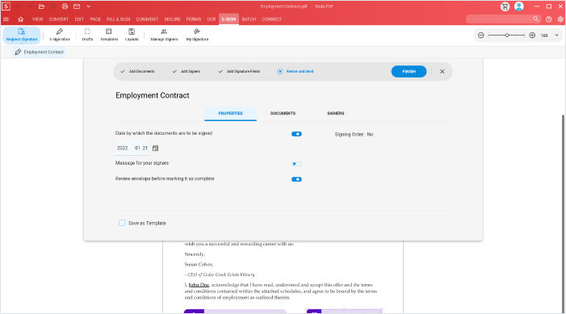Switch to the PAGE ribbon tab

pos(95,19)
